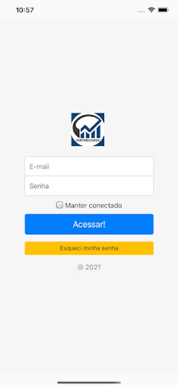
Task: Tap the home indicator bar
Action: pyautogui.click(x=89, y=383)
